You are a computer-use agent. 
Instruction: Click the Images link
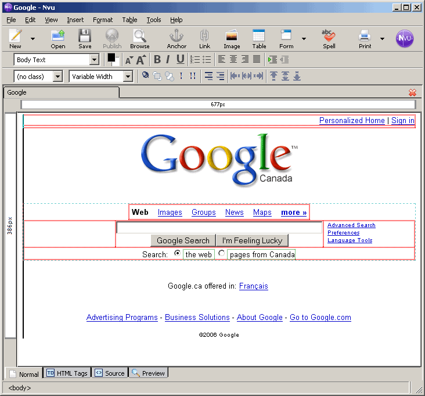point(170,213)
